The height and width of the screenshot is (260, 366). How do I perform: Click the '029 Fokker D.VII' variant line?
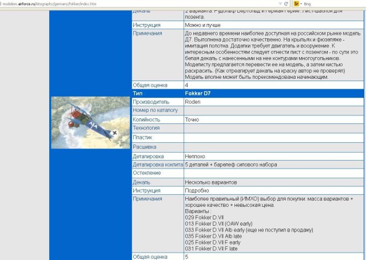(205, 217)
